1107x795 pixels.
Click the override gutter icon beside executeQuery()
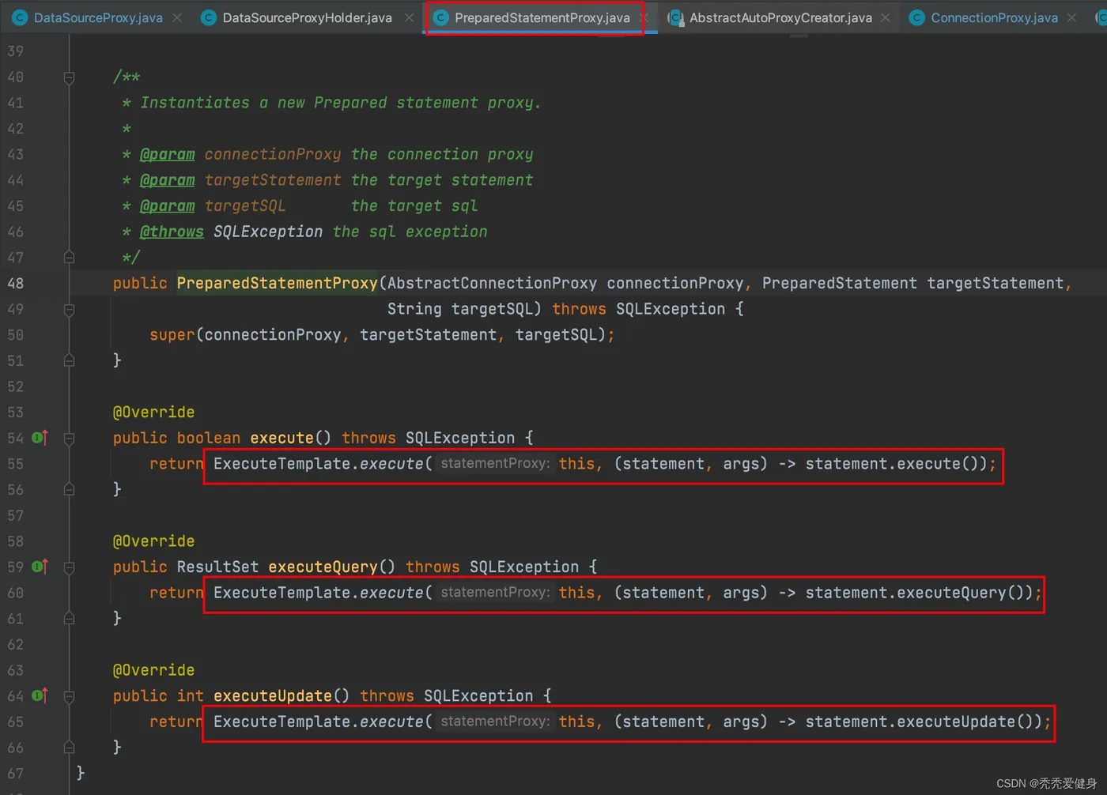point(40,566)
